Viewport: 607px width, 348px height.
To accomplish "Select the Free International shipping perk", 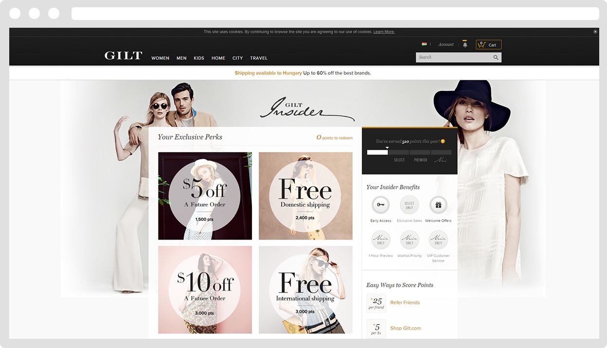I will pyautogui.click(x=305, y=290).
